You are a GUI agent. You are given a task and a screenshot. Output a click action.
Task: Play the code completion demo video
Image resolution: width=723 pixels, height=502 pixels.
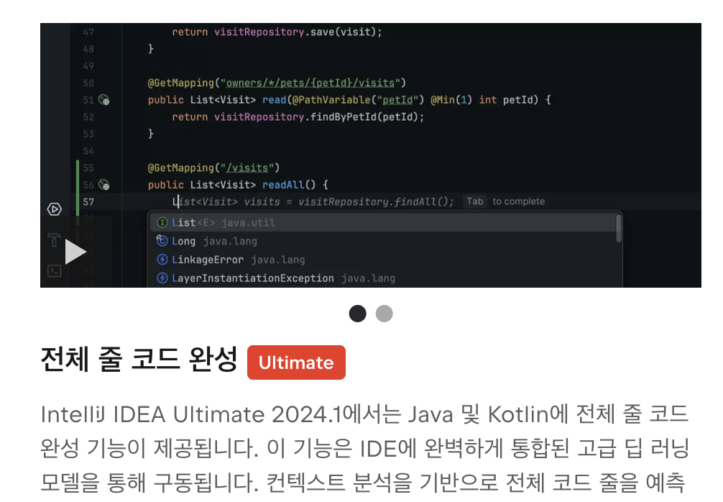[x=75, y=252]
